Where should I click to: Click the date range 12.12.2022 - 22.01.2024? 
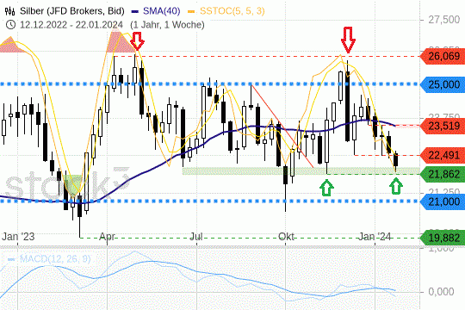coord(71,25)
